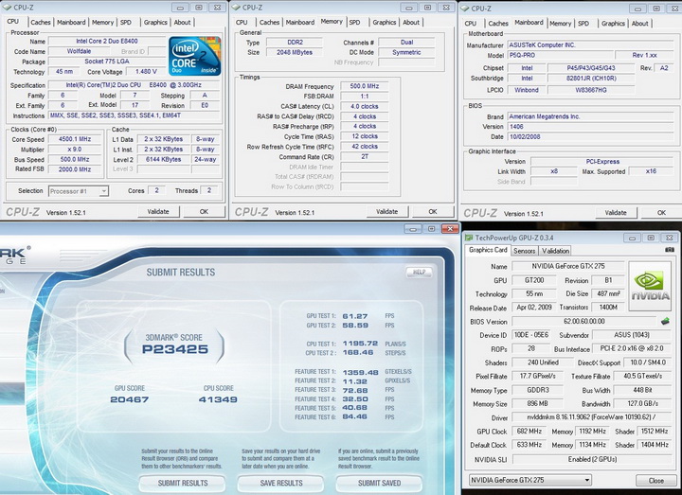Click the SUBMIT RESULTS button in 3DMark
The height and width of the screenshot is (495, 682).
point(183,483)
